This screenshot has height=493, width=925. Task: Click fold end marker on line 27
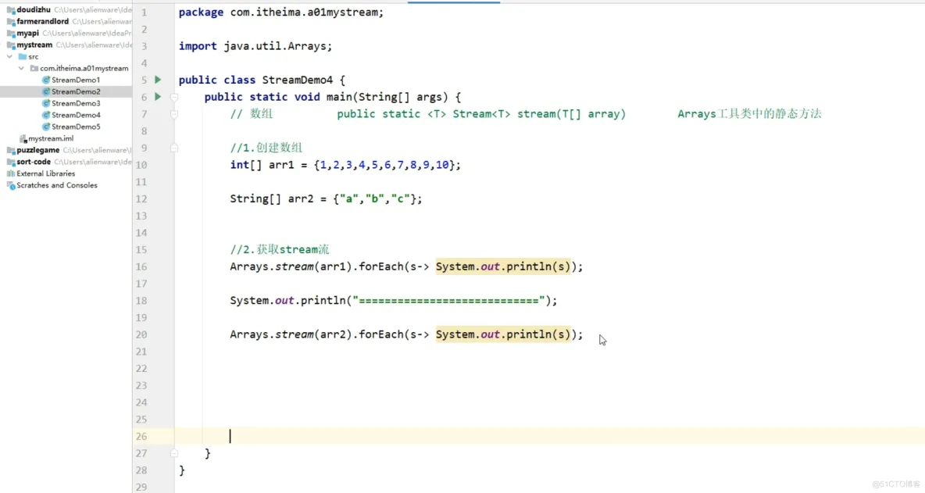pos(174,453)
